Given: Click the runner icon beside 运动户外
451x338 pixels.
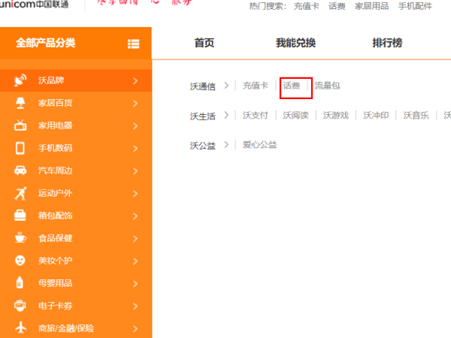Looking at the screenshot, I should point(20,193).
